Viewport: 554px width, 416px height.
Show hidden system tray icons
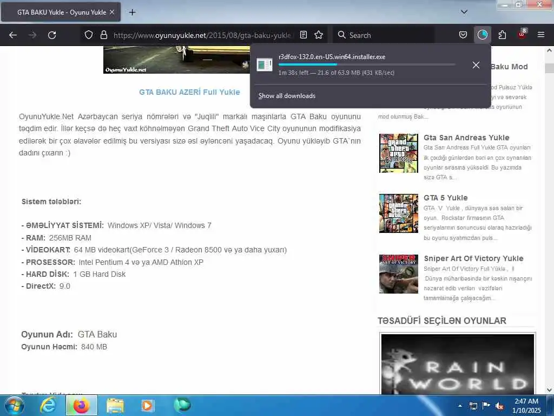click(x=460, y=406)
